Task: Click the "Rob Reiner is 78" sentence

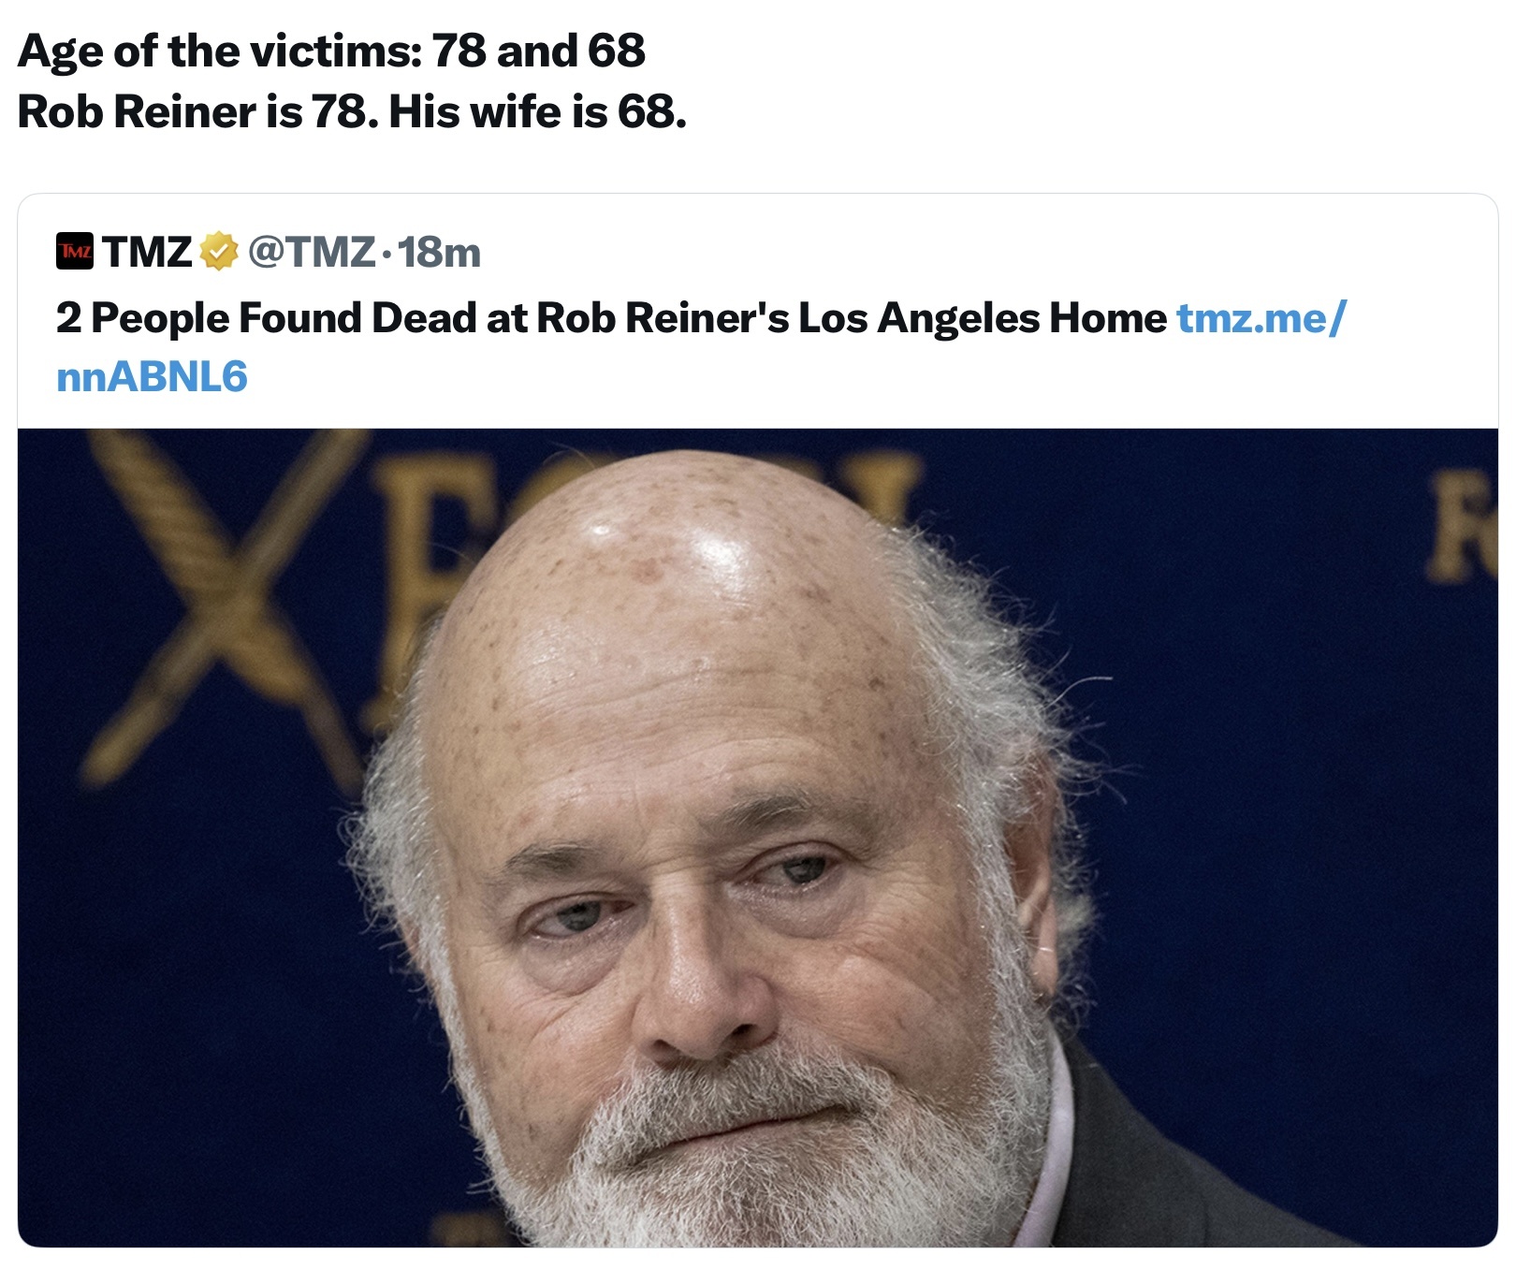Action: coord(197,112)
